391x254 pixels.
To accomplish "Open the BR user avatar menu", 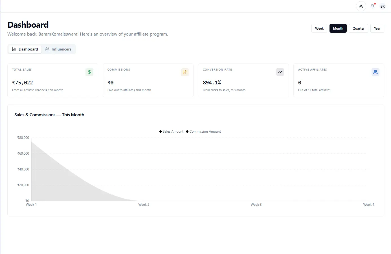I will tap(383, 6).
